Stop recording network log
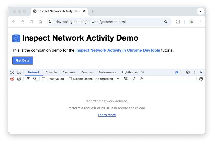This screenshot has height=144, width=214. click(12, 79)
